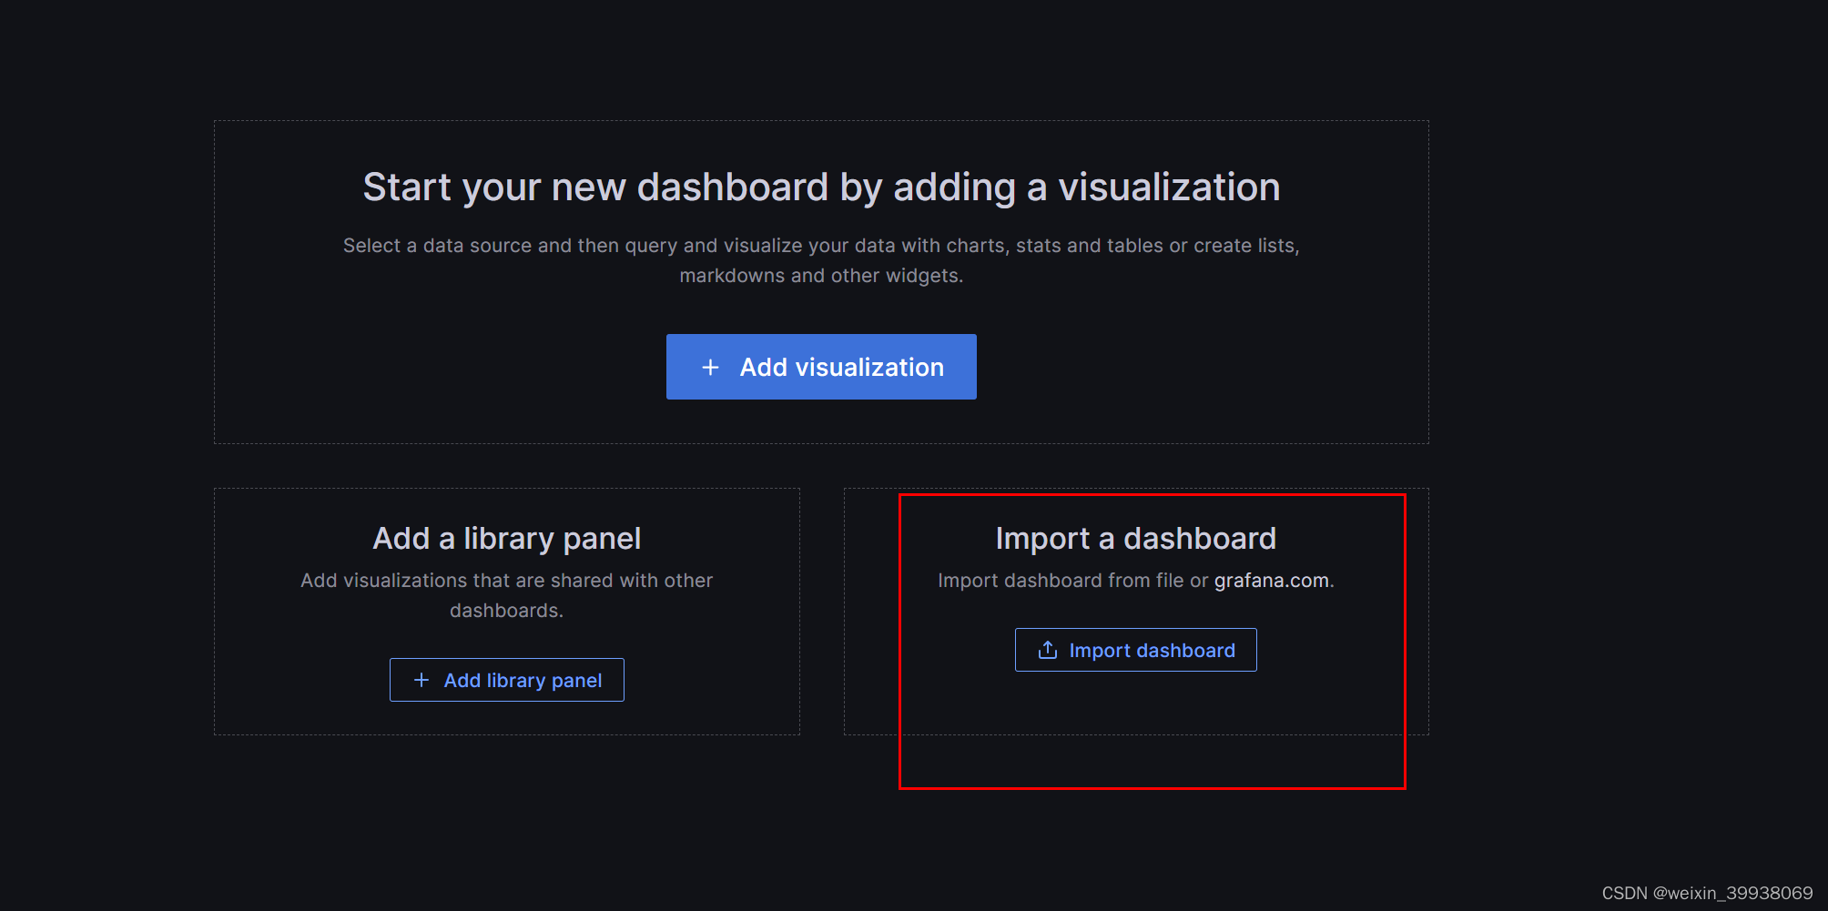1828x911 pixels.
Task: Open the grafana.com link
Action: tap(1271, 581)
